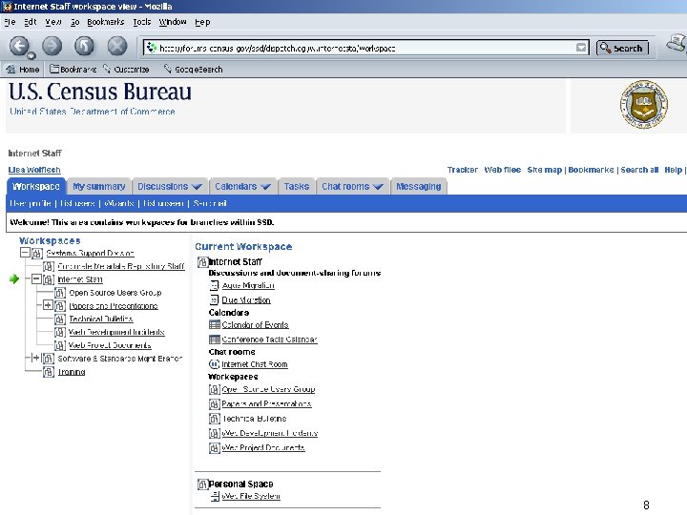
Task: Click the browser Forward arrow button
Action: 52,46
